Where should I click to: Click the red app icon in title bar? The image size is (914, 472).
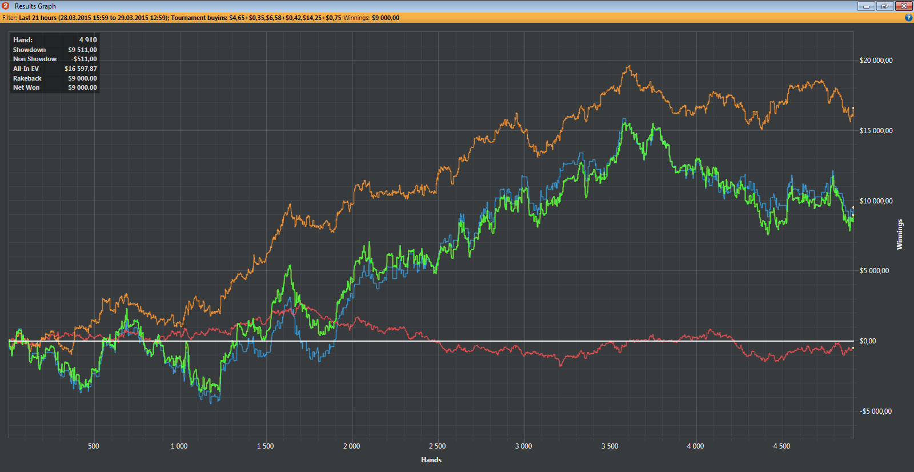point(6,6)
